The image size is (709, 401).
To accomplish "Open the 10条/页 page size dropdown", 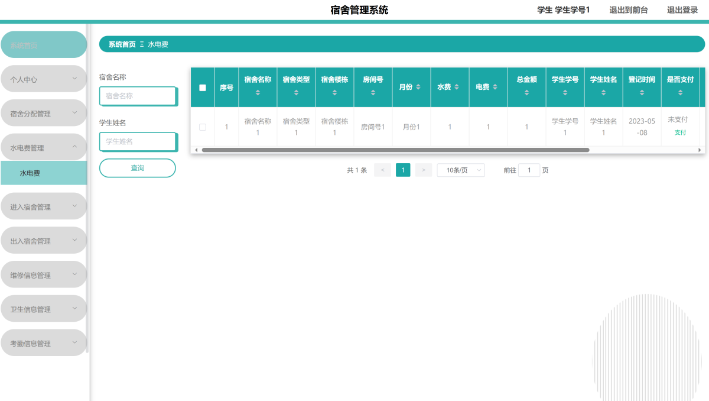I will (461, 170).
